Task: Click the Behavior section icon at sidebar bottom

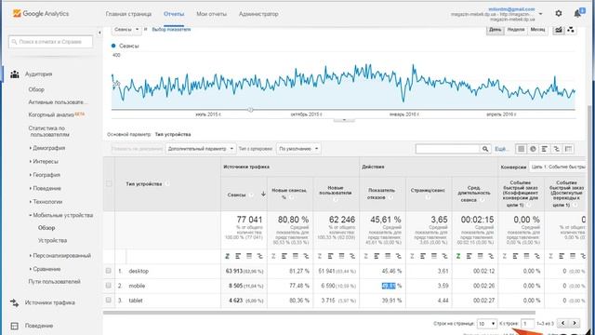Action: [15, 326]
